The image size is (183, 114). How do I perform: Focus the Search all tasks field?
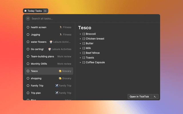pyautogui.click(x=86, y=19)
